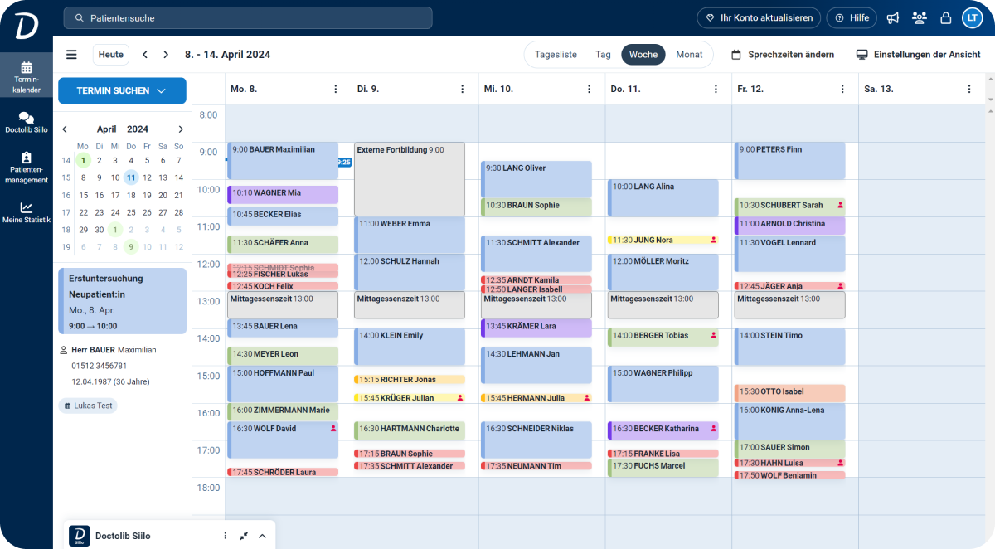This screenshot has height=554, width=995.
Task: Open options menu for Mo. 8 column
Action: (x=335, y=89)
